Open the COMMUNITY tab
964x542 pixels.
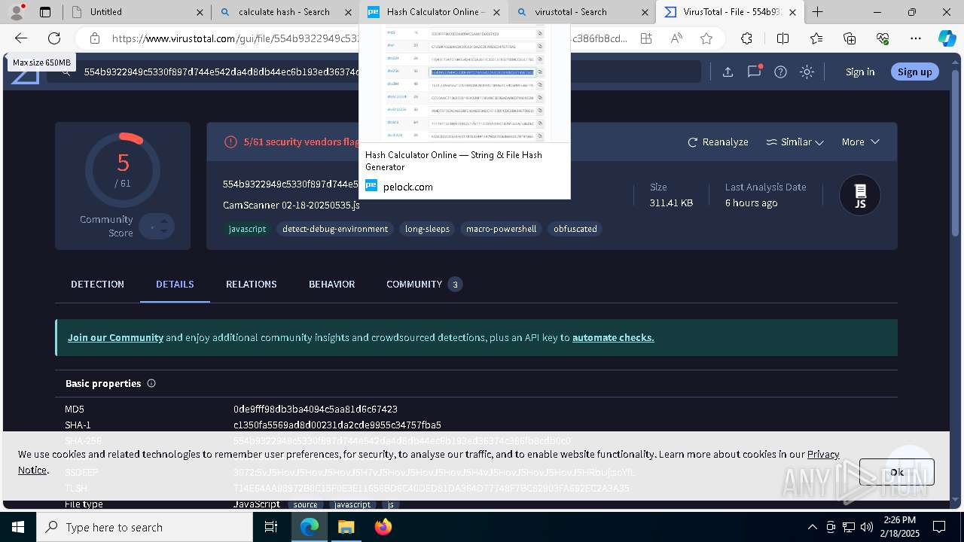[424, 284]
